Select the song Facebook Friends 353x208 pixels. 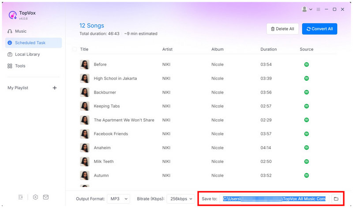tap(111, 134)
